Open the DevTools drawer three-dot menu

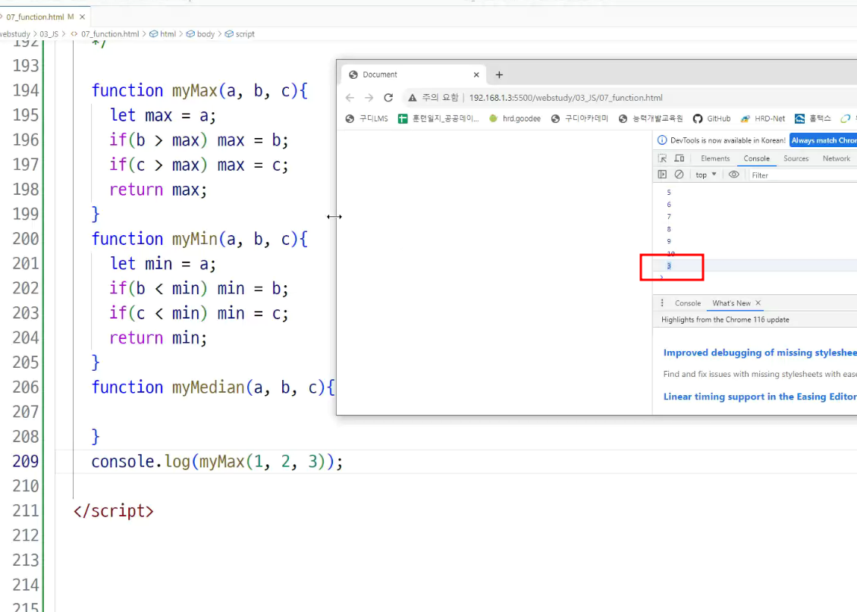(662, 303)
